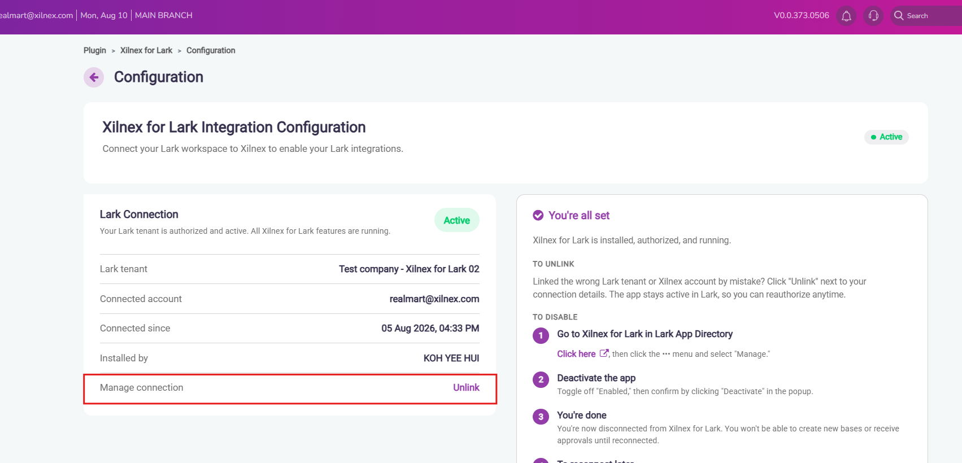Open Plugin in the breadcrumb

[x=95, y=50]
